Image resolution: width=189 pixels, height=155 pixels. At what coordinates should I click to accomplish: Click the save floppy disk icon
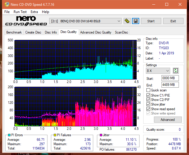coord(136,21)
